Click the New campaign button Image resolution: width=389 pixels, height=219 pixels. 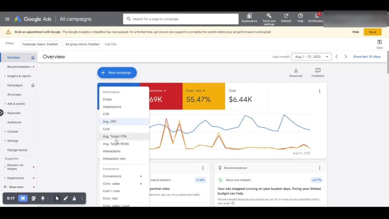tap(117, 73)
